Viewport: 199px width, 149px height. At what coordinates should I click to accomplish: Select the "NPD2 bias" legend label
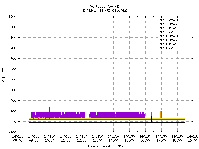[168, 28]
